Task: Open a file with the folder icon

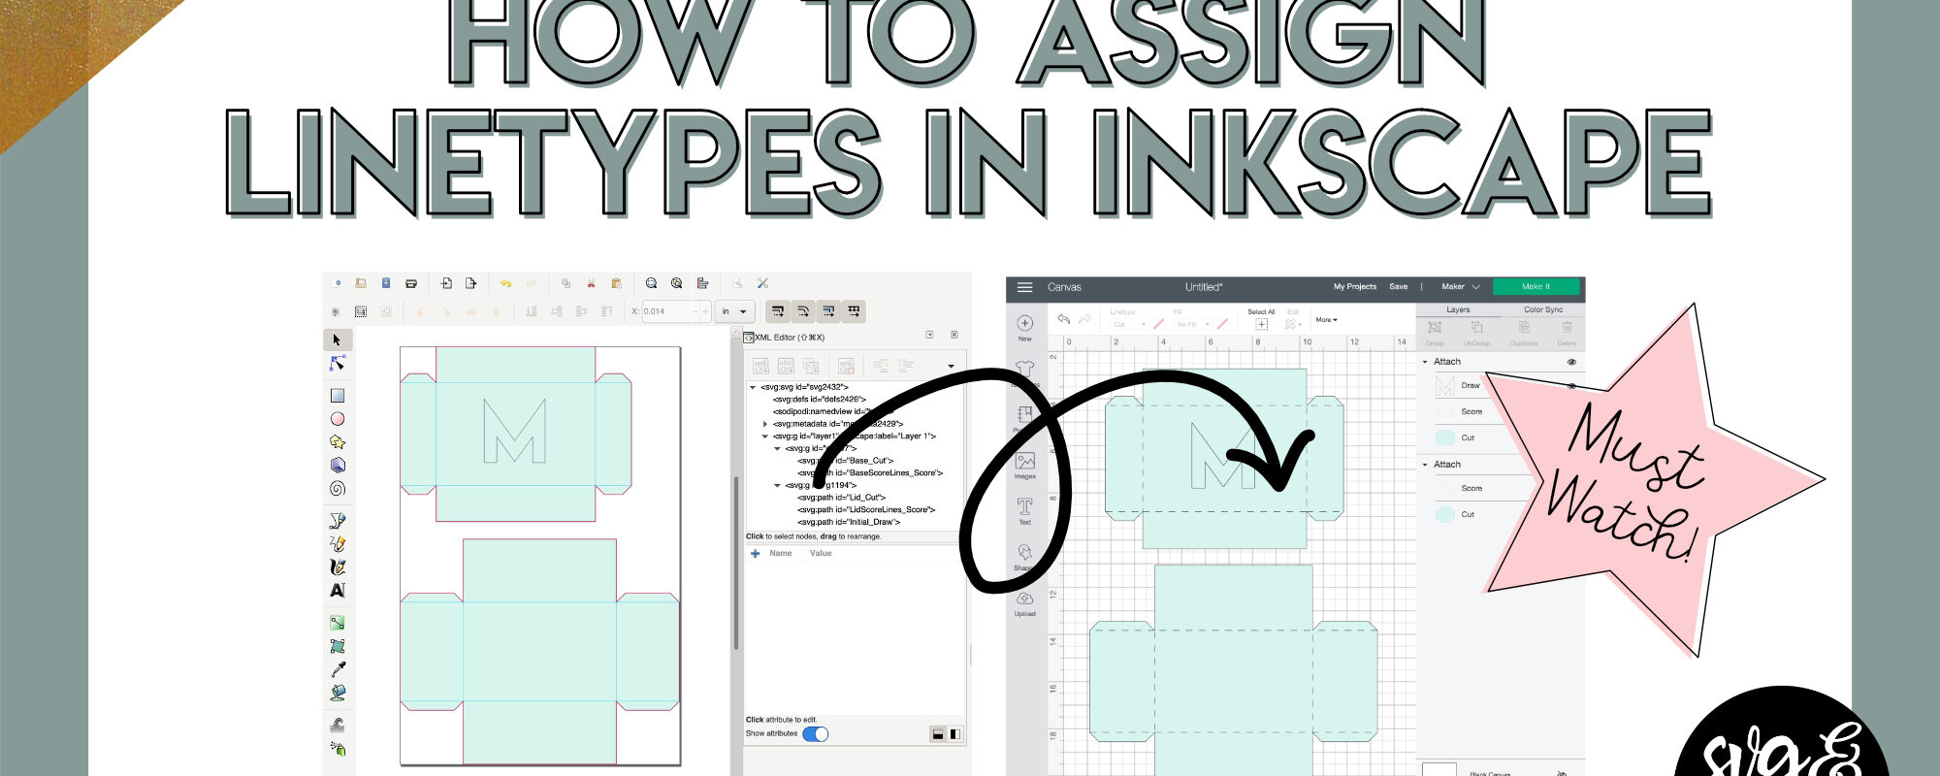Action: pos(361,283)
